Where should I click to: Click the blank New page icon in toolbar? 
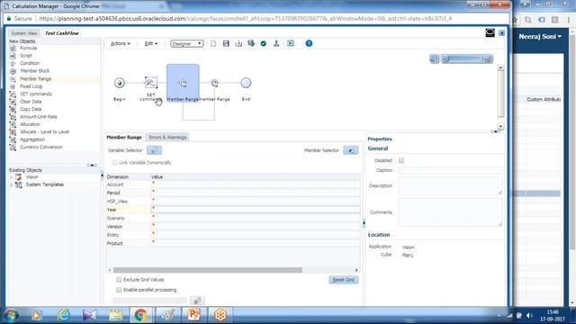pyautogui.click(x=213, y=43)
